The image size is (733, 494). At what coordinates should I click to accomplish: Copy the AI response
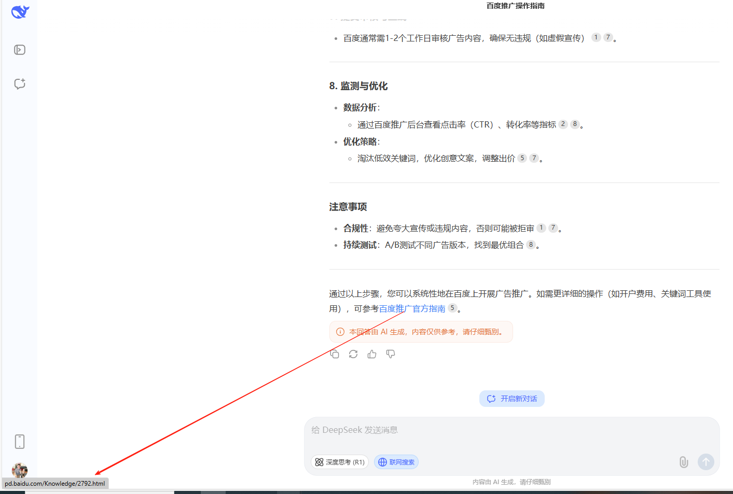tap(335, 354)
